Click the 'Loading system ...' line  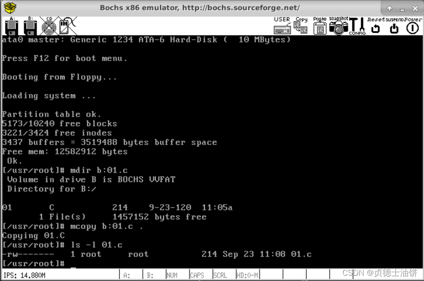48,96
